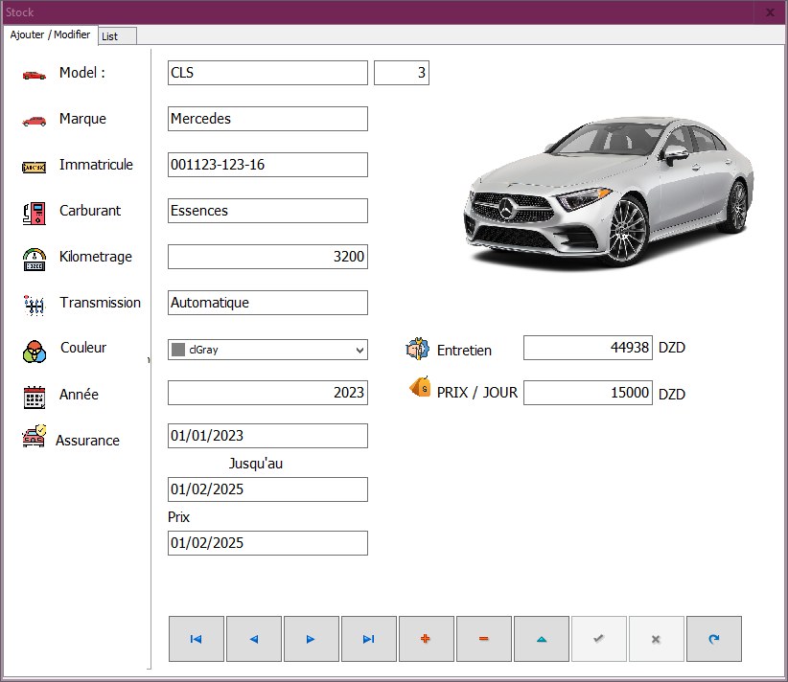
Task: Click the Marque field containing Mercedes
Action: click(267, 119)
